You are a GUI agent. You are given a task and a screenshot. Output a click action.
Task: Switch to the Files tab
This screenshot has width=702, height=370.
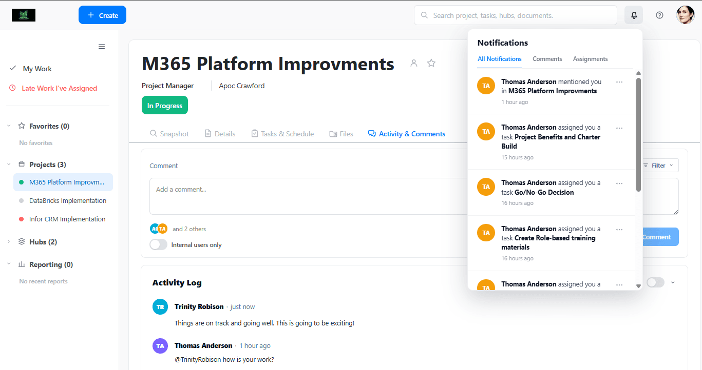341,134
